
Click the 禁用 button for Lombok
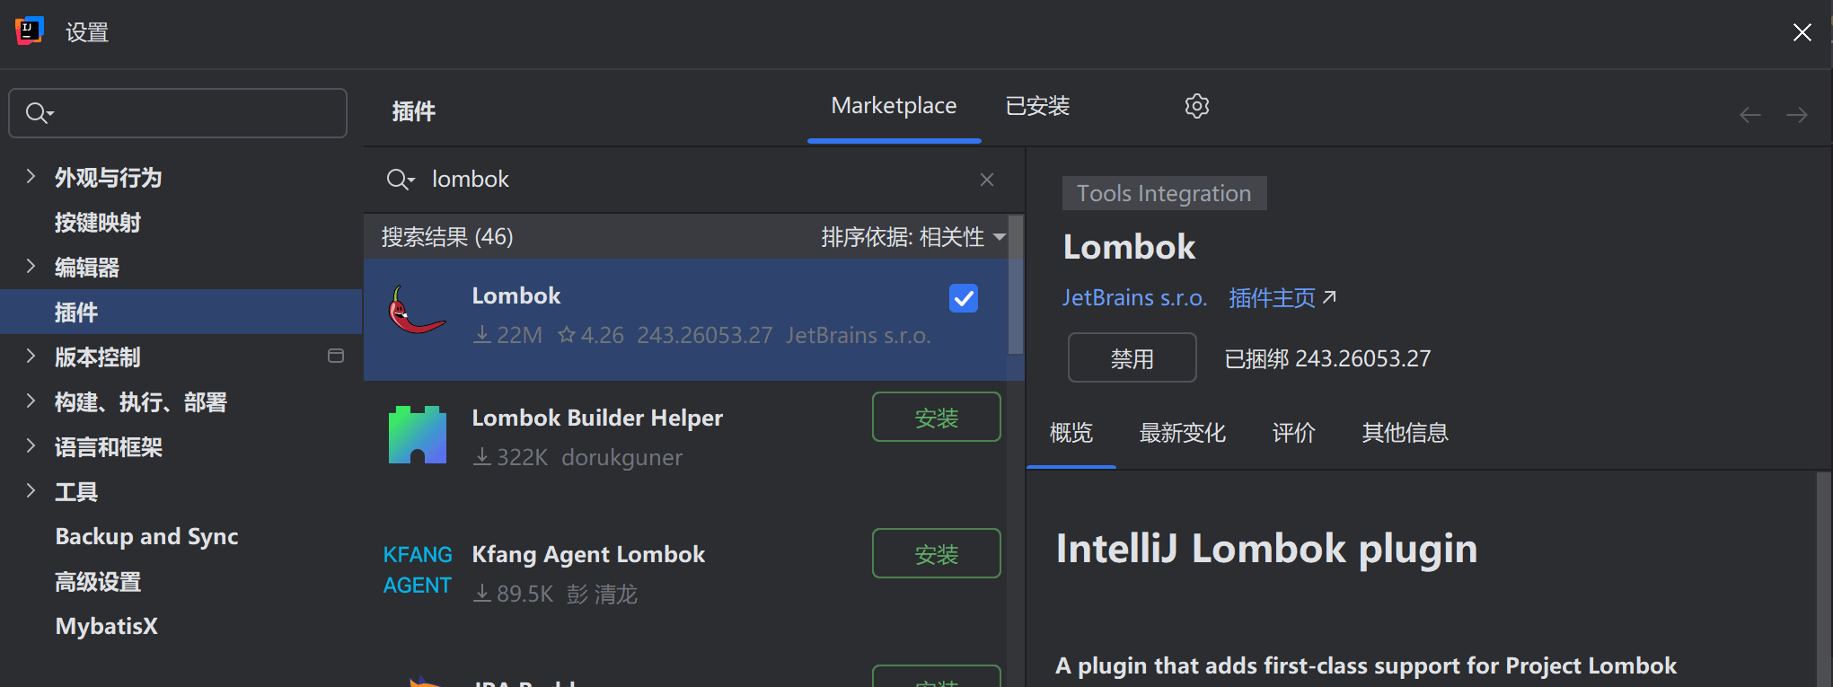(1132, 357)
